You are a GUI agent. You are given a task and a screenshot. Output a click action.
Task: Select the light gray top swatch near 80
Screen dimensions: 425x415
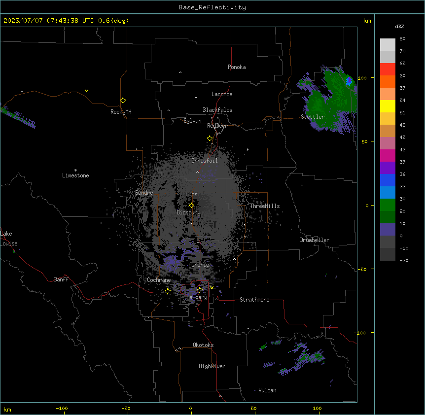coord(388,45)
